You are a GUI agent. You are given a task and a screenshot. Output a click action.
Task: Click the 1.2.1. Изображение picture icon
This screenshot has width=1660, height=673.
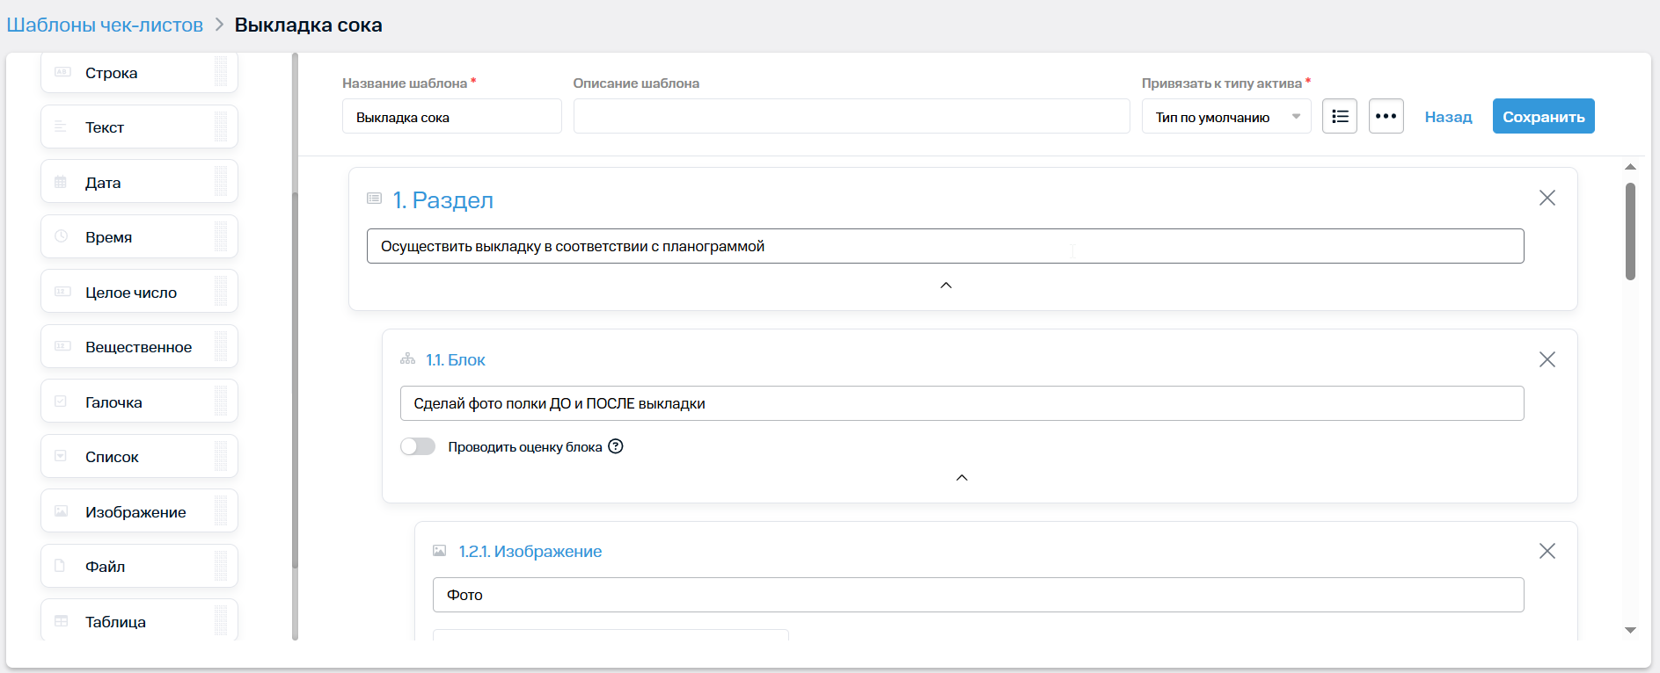[440, 551]
